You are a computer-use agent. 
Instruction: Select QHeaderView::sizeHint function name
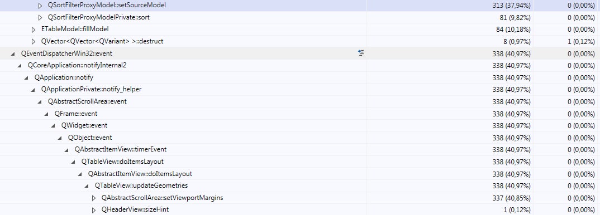[x=135, y=209]
